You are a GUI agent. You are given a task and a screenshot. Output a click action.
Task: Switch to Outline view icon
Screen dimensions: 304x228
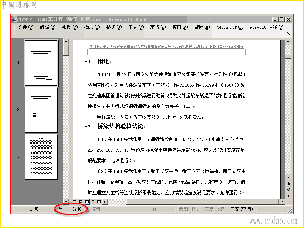[93, 202]
